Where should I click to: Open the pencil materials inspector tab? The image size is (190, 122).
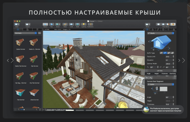pyautogui.click(x=158, y=29)
